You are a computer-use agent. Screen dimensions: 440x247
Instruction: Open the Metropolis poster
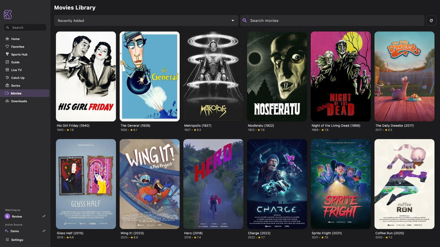pyautogui.click(x=213, y=76)
